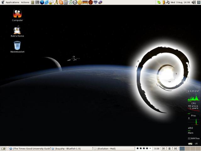This screenshot has height=151, width=201.
Task: Click the Show Desktop button in bottom panel
Action: pyautogui.click(x=3, y=149)
